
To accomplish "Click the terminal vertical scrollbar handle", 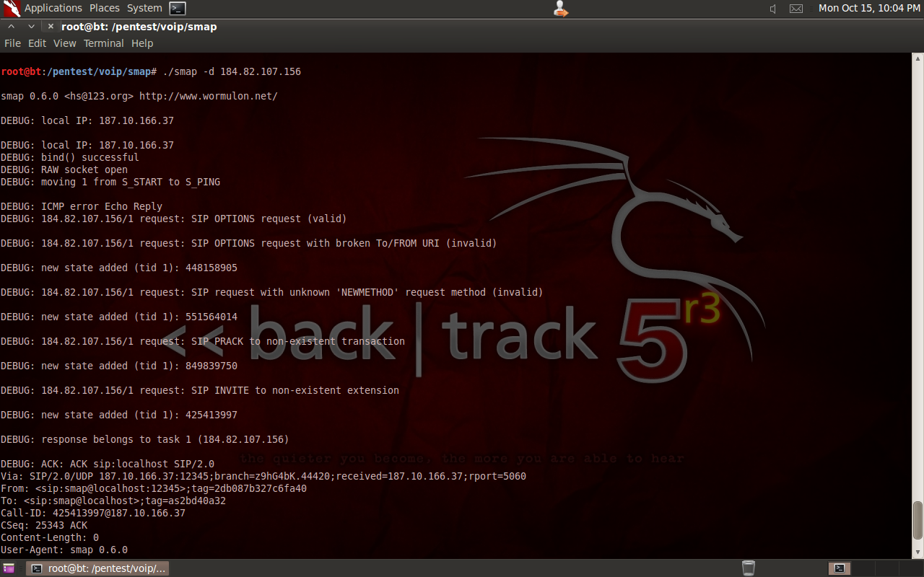I will (918, 519).
